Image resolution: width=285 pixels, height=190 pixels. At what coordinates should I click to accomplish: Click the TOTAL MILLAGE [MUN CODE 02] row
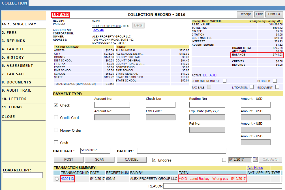click(x=84, y=84)
